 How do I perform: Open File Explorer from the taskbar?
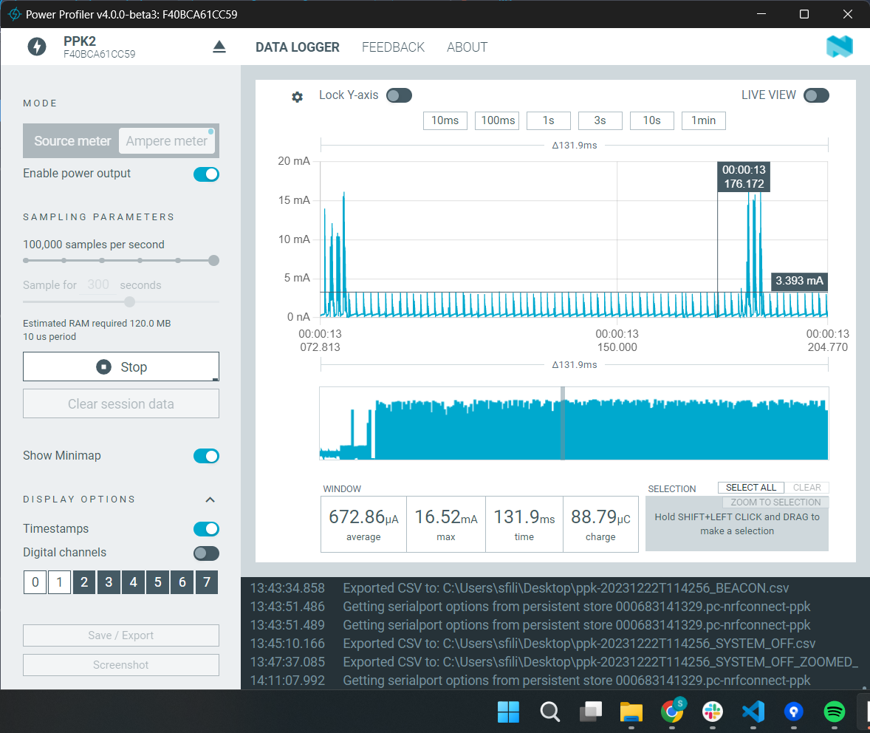(631, 712)
